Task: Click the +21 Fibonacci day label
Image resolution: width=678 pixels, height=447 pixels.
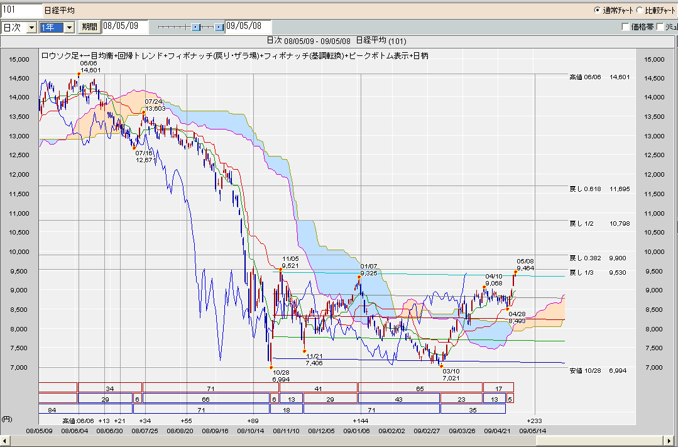Action: [120, 421]
